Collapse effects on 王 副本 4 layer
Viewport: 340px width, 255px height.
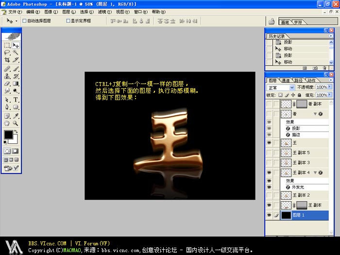(315, 172)
